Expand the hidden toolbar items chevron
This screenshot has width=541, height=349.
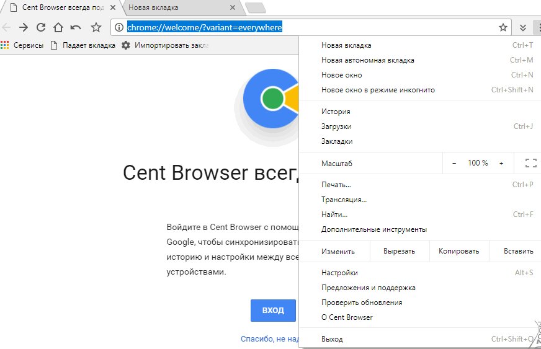click(x=523, y=27)
